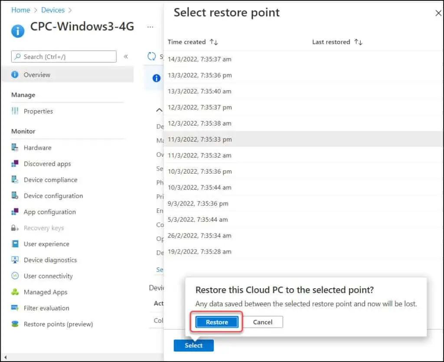Select restore point 5/3/2022, 7:35:44 am

pyautogui.click(x=303, y=219)
